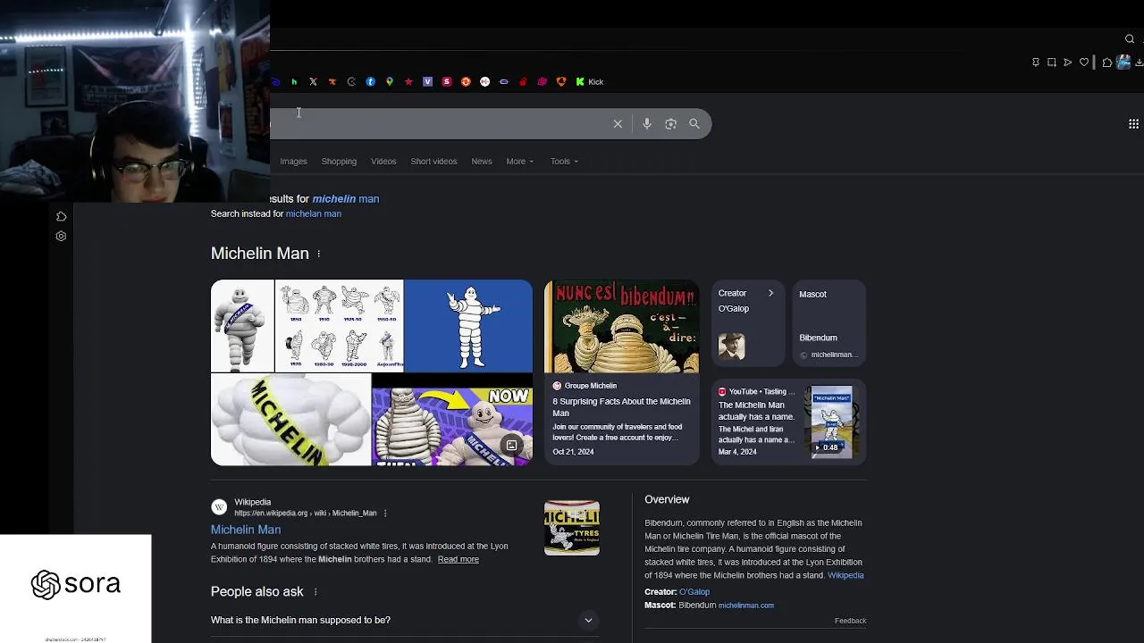This screenshot has height=643, width=1144.
Task: Click the player arrow icon in browser toolbar
Action: click(1068, 63)
